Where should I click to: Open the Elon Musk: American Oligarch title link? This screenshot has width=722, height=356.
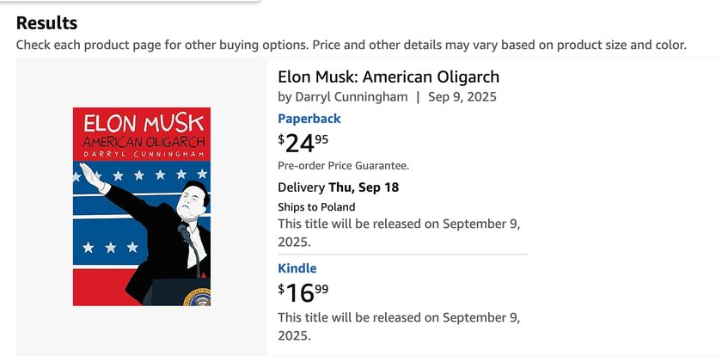coord(389,77)
